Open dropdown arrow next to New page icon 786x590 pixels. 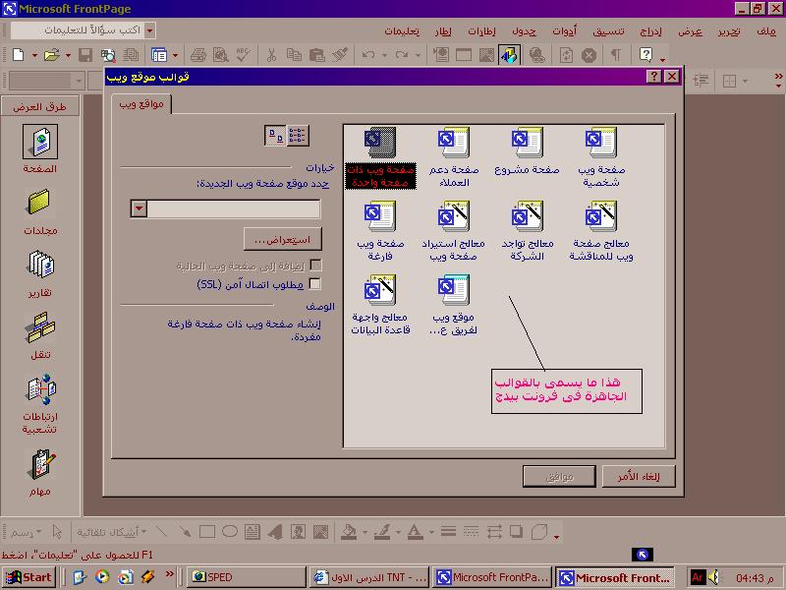(x=34, y=55)
